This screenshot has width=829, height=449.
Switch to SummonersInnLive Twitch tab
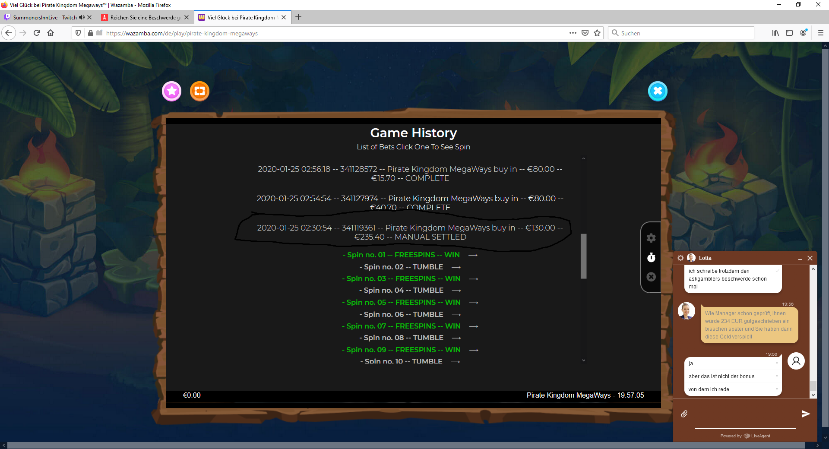coord(47,17)
